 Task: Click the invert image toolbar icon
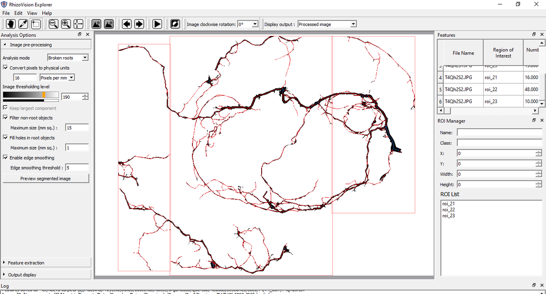pyautogui.click(x=175, y=24)
